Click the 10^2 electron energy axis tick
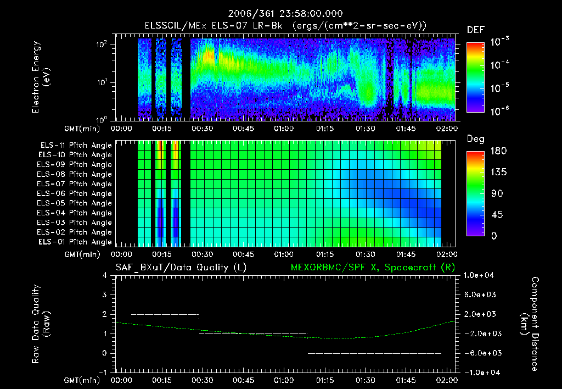The image size is (562, 389). tap(102, 44)
